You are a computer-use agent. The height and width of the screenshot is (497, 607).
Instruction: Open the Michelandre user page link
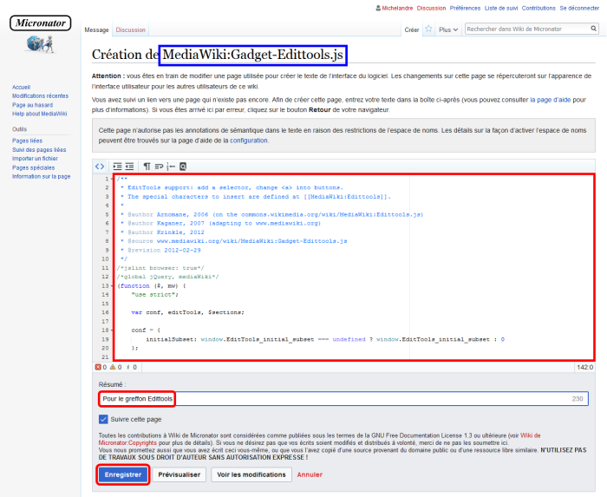click(397, 8)
